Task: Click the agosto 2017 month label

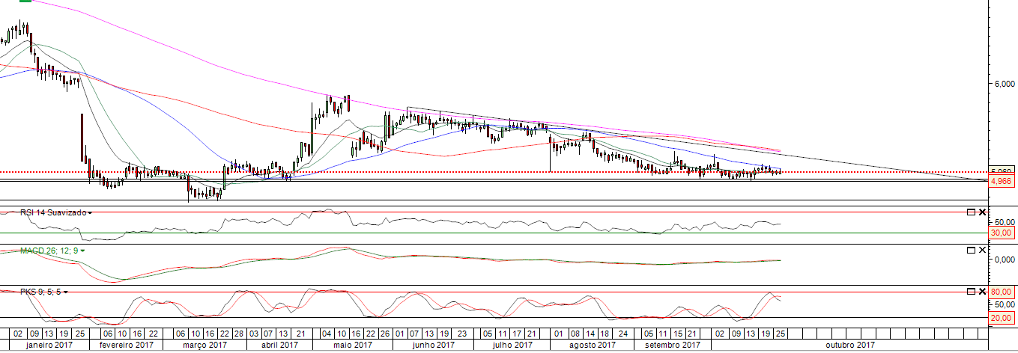Action: 593,345
